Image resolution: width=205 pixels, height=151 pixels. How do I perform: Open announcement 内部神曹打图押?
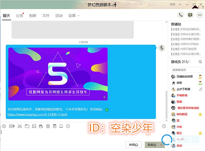pos(186,39)
